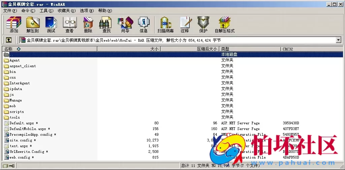Click the file icon of Default.aspx

coord(6,123)
